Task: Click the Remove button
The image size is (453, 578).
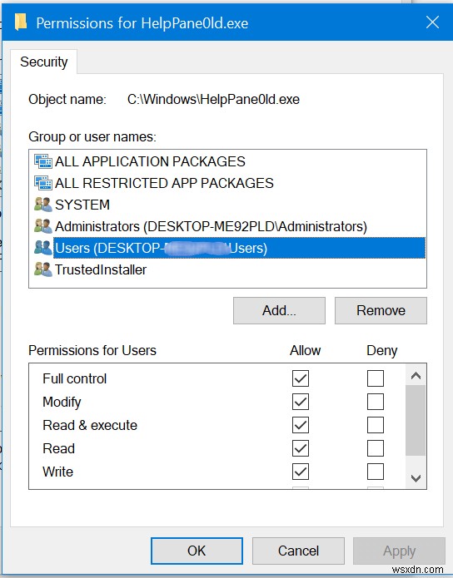Action: pyautogui.click(x=381, y=310)
